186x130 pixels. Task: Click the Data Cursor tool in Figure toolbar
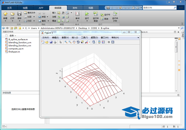82,42
